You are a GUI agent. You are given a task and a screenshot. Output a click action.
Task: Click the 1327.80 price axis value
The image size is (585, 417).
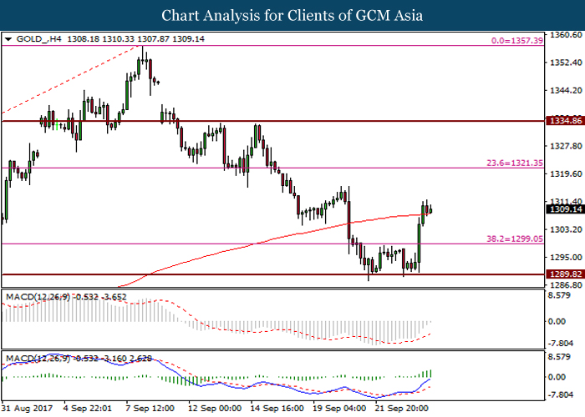(566, 146)
